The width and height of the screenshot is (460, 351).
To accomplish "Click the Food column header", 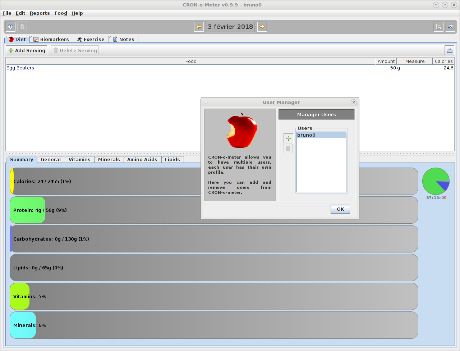I will [x=190, y=61].
